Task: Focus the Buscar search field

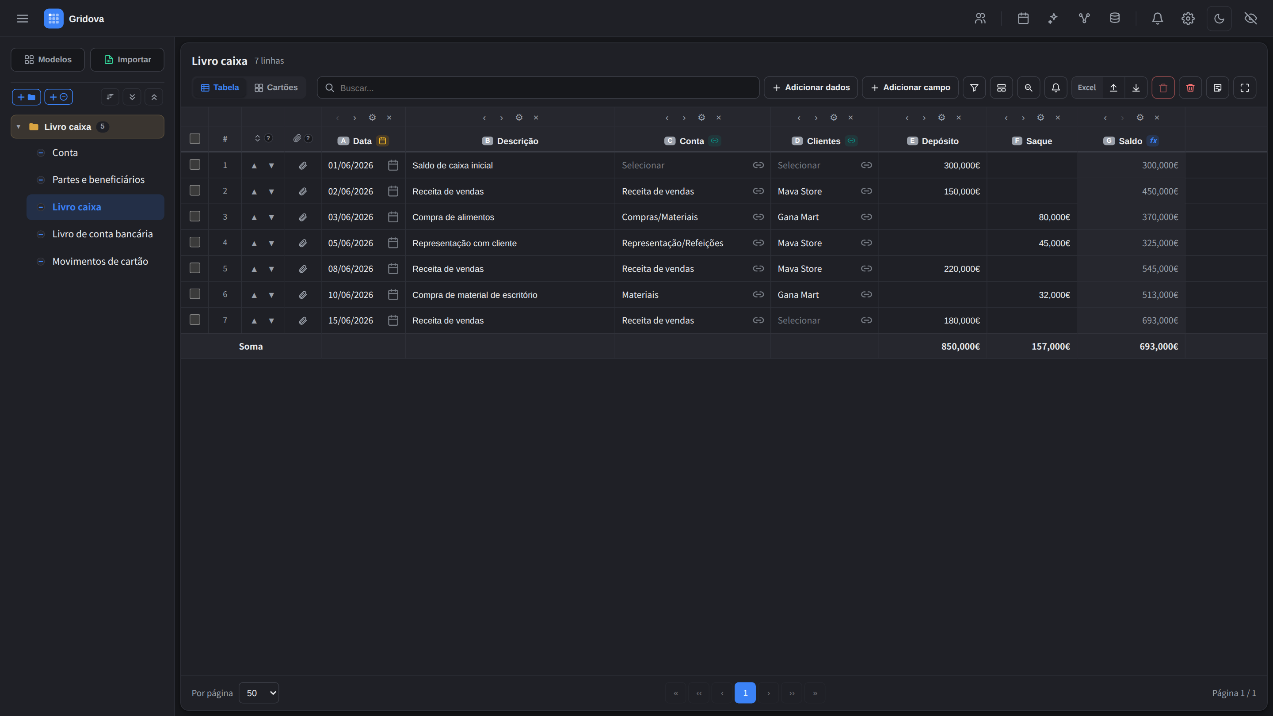Action: pyautogui.click(x=538, y=88)
